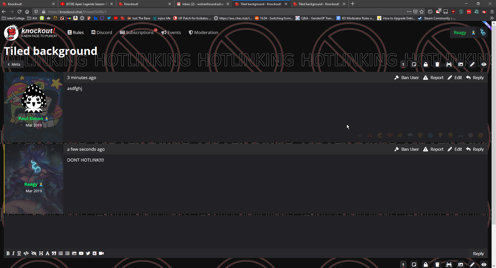Click into the reply text area
The width and height of the screenshot is (496, 268).
click(246, 232)
